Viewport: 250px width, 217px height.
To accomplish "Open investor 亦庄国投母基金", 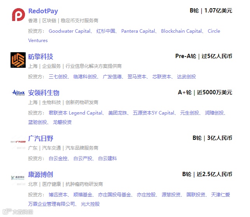I will point(114,195).
